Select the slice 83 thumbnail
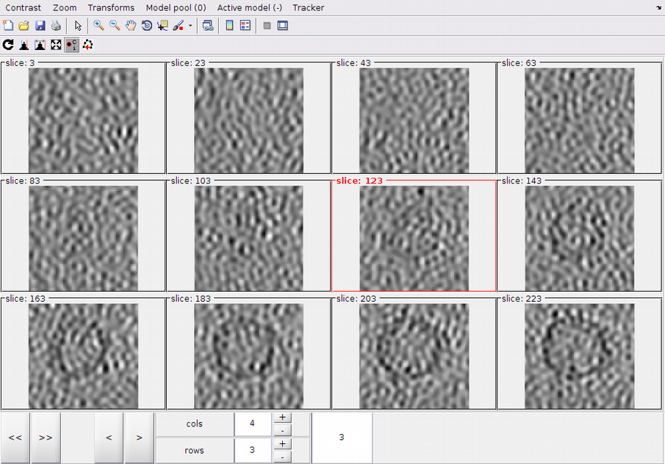This screenshot has width=665, height=464. [83, 238]
